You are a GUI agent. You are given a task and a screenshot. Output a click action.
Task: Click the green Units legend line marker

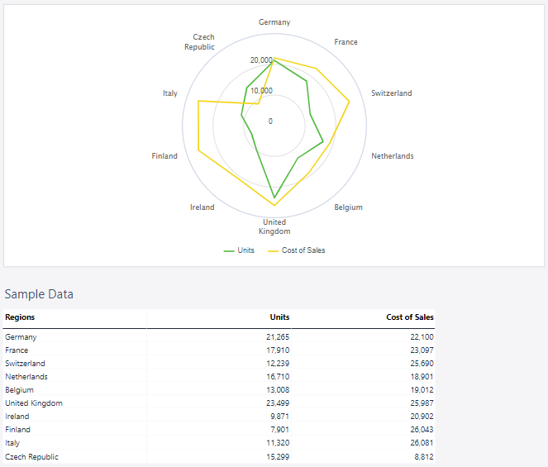229,250
